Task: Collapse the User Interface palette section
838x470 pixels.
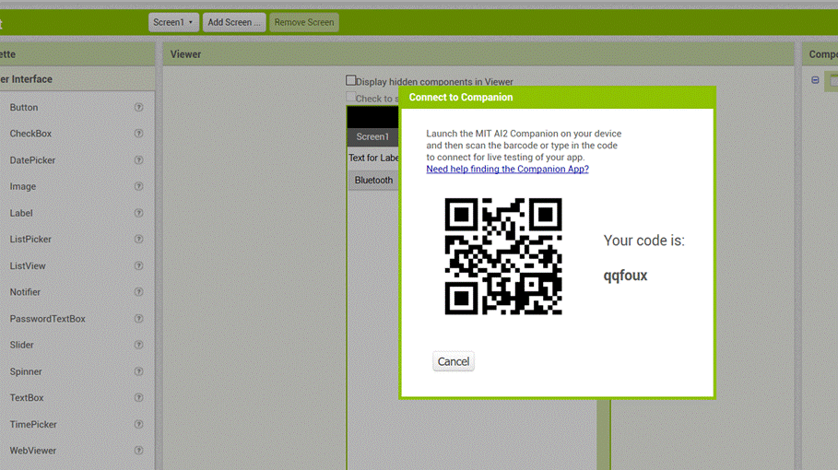Action: [77, 79]
